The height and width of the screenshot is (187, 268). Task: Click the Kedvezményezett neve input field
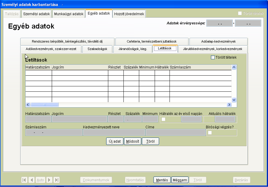point(114,133)
